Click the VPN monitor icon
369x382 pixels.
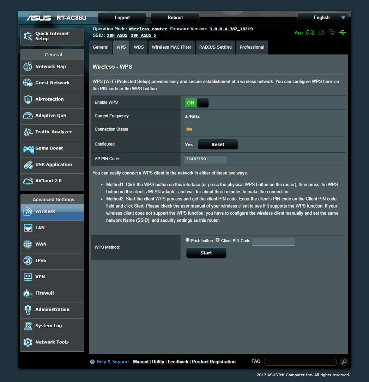click(x=28, y=277)
